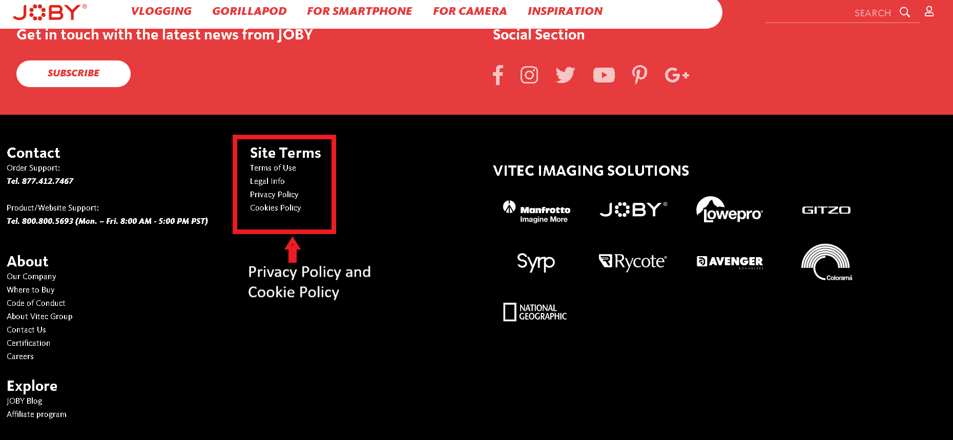This screenshot has width=953, height=440.
Task: Open the Twitter bird icon
Action: tap(566, 75)
